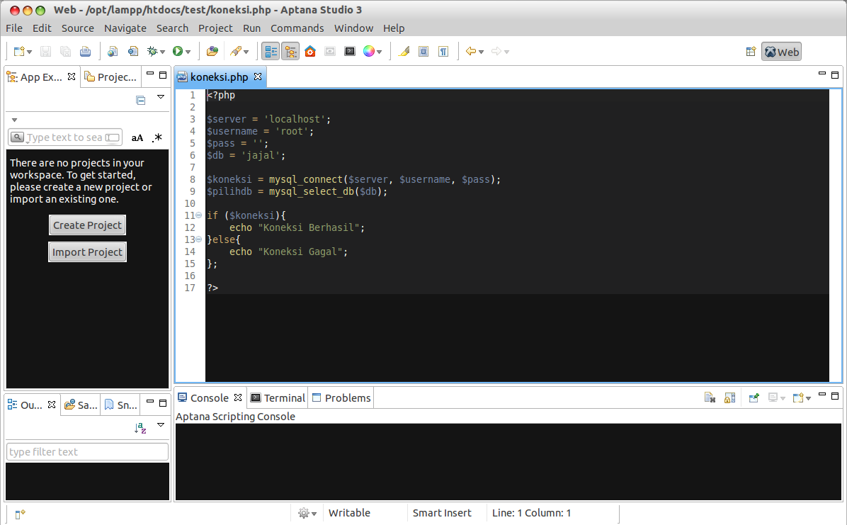This screenshot has width=847, height=525.
Task: Close the koneksi.php editor tab
Action: click(x=258, y=77)
